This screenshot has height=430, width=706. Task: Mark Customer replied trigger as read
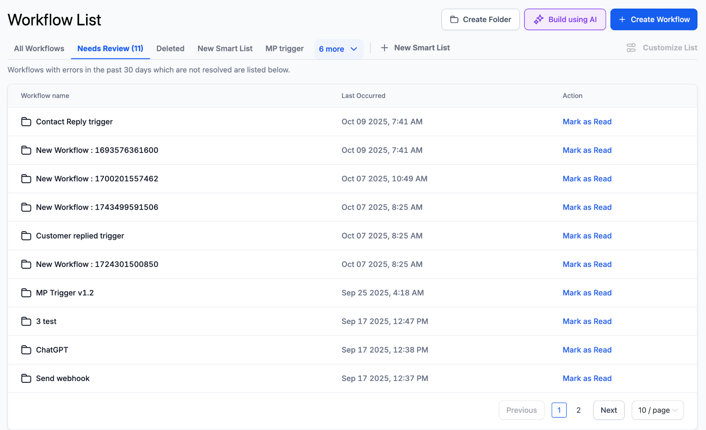[x=587, y=236]
